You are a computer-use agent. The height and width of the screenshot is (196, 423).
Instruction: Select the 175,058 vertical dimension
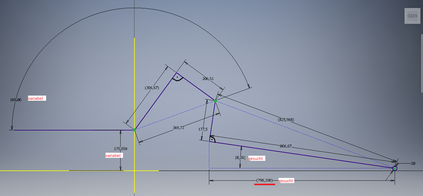(121, 149)
